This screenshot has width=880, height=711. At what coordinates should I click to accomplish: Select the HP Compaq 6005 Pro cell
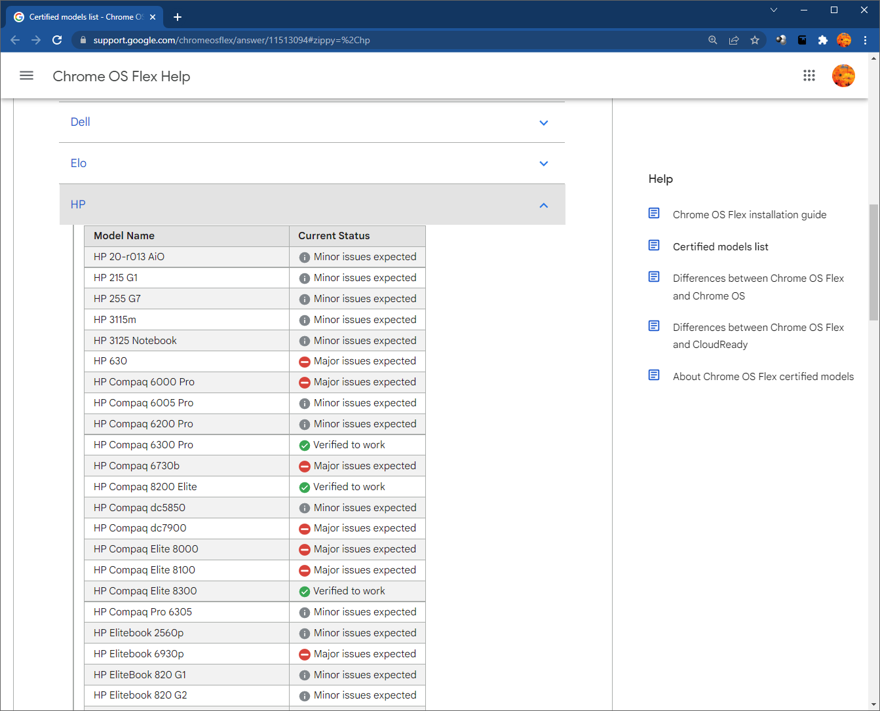point(187,403)
